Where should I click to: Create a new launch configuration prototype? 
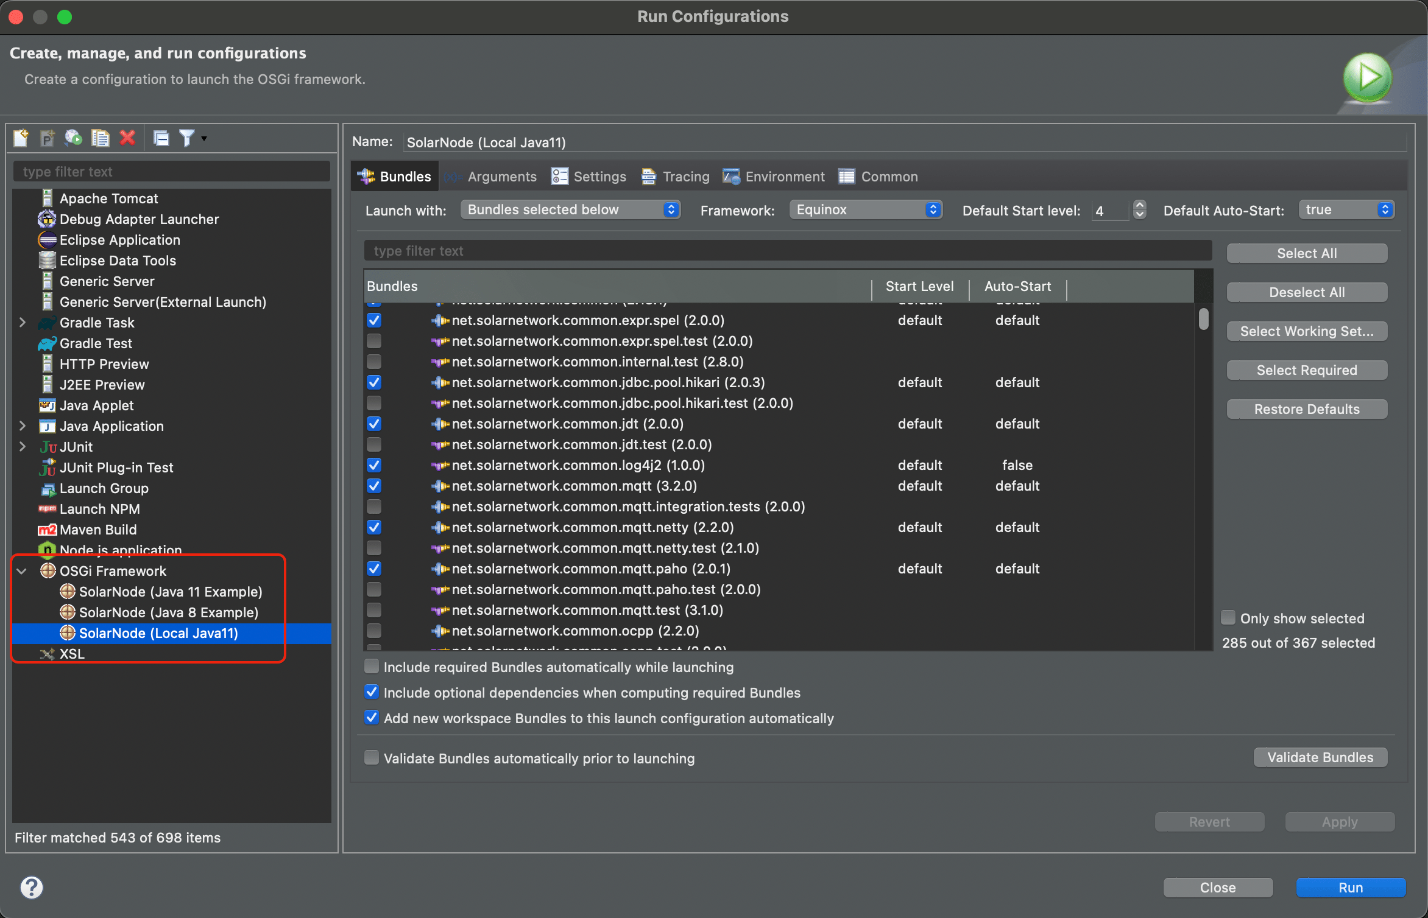pyautogui.click(x=47, y=138)
